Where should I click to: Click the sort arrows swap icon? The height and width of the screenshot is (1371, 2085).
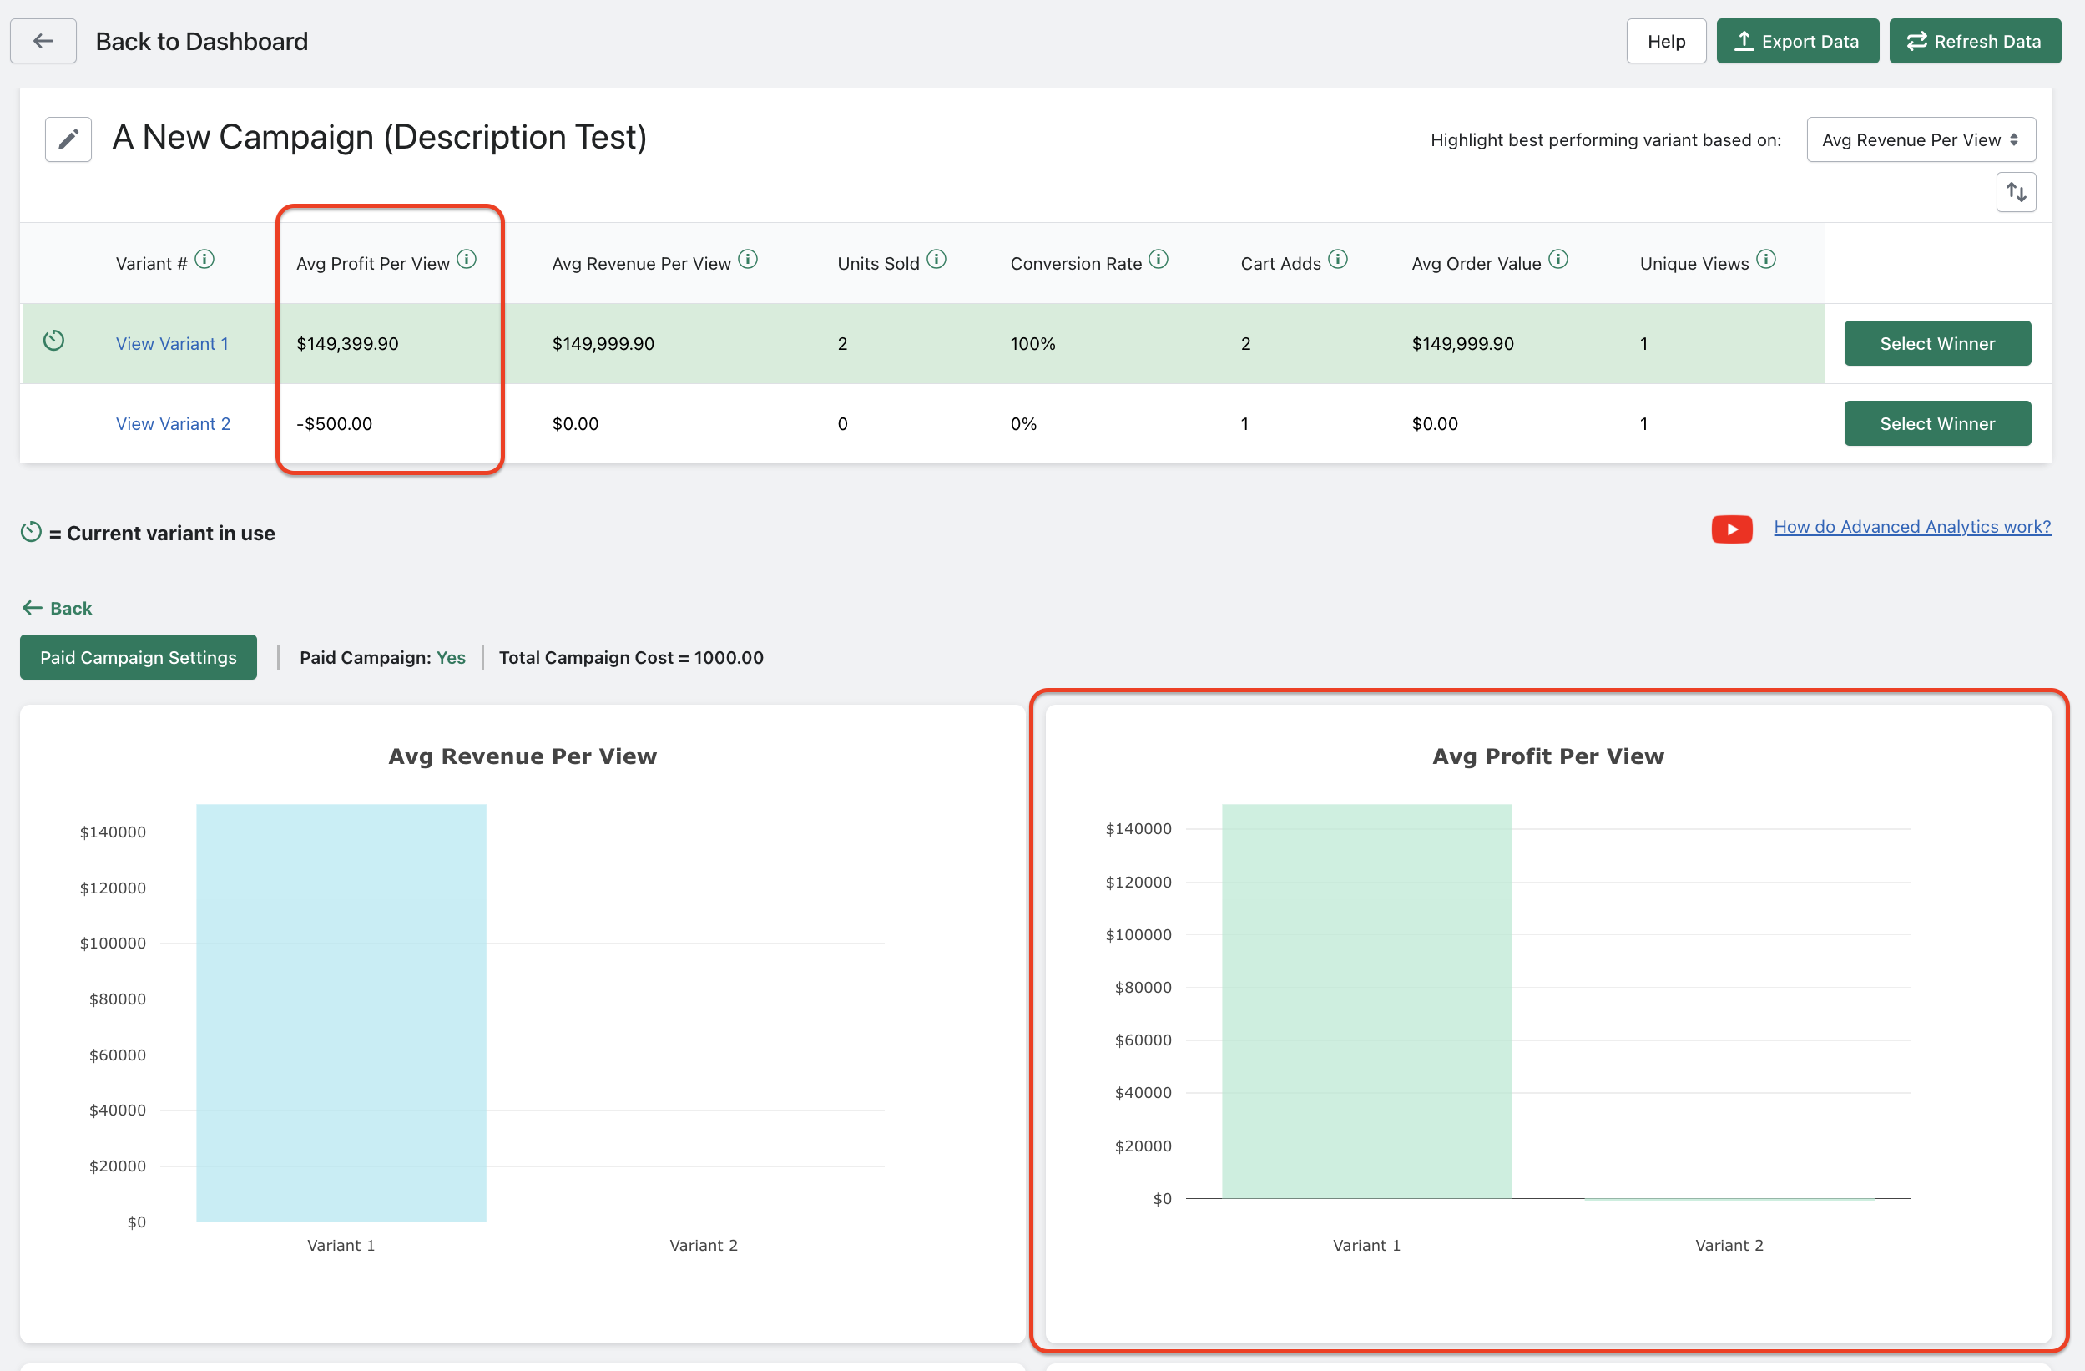coord(2016,192)
